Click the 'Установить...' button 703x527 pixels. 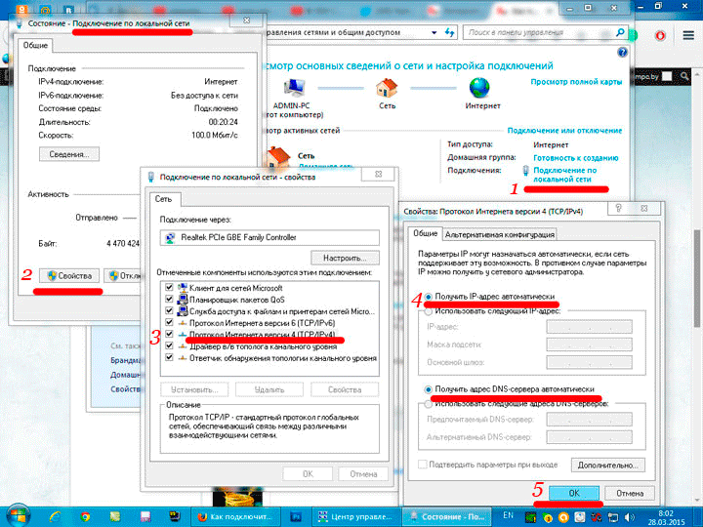tap(194, 389)
